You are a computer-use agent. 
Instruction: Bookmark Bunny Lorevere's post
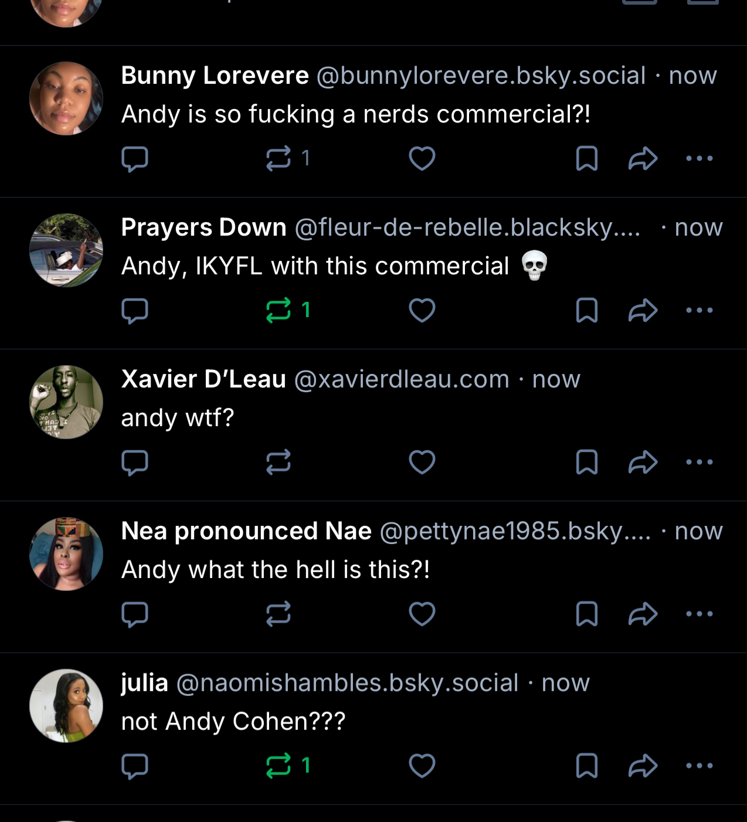point(587,158)
